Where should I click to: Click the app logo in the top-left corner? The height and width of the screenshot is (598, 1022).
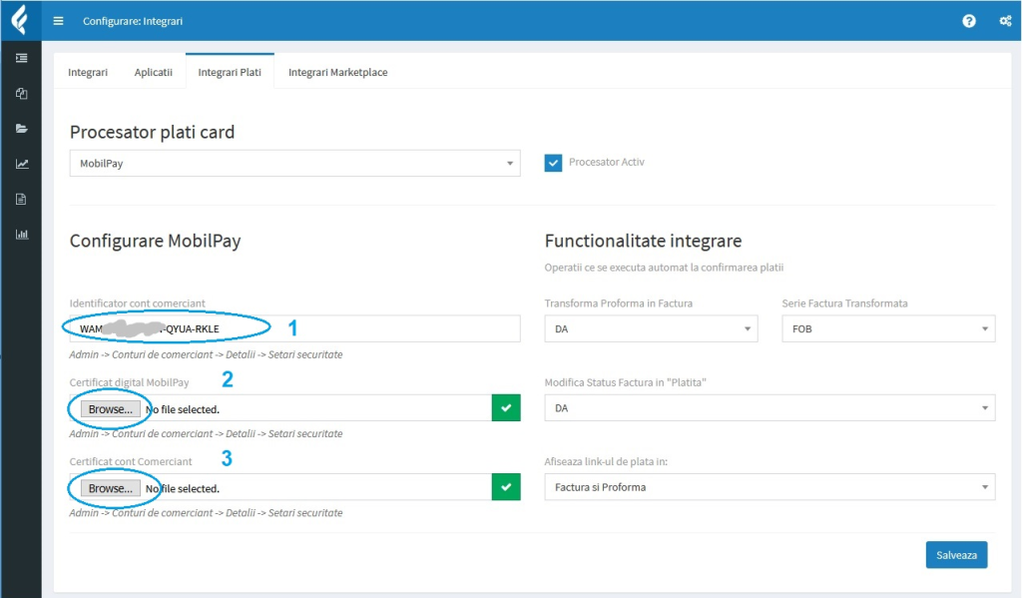(20, 20)
